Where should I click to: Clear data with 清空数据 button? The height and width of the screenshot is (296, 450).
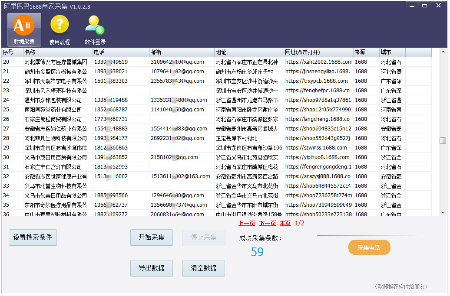click(204, 268)
